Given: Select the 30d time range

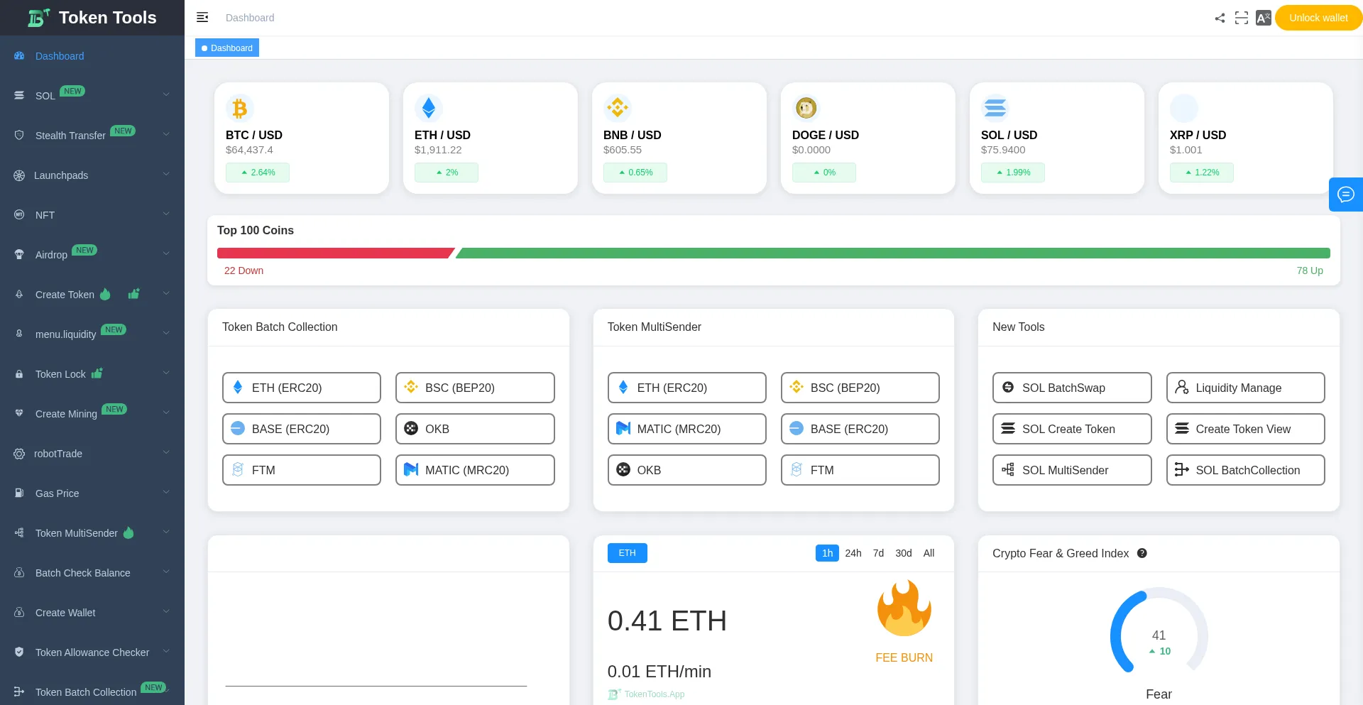Looking at the screenshot, I should 904,553.
